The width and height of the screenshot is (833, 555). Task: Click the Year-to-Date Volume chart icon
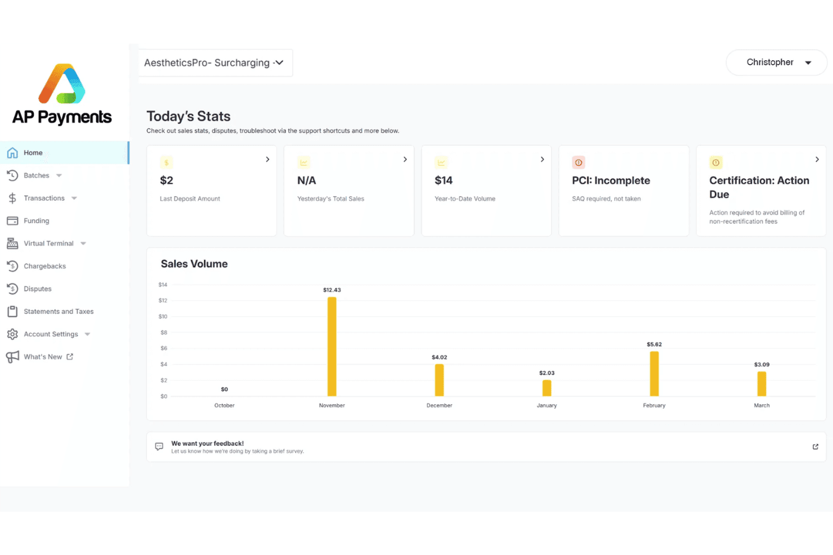441,163
